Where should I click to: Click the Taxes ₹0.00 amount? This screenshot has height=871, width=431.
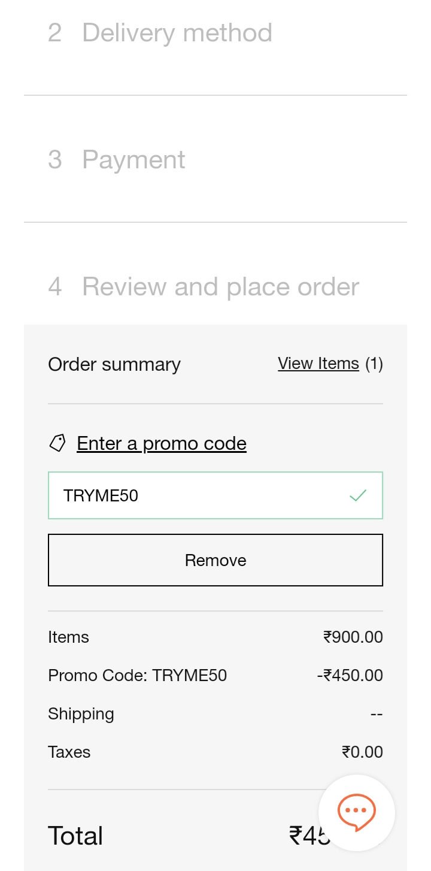pos(362,752)
